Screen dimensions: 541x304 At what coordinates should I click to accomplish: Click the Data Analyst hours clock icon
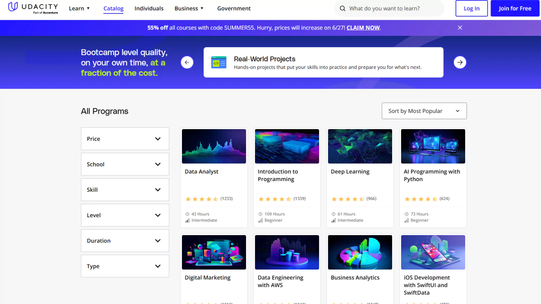point(187,214)
